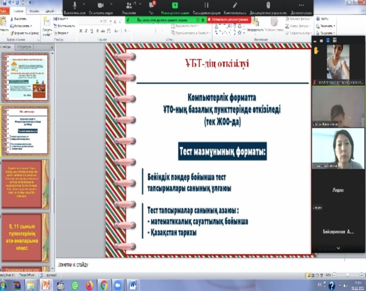Stop the Zoom video camera

point(101,8)
